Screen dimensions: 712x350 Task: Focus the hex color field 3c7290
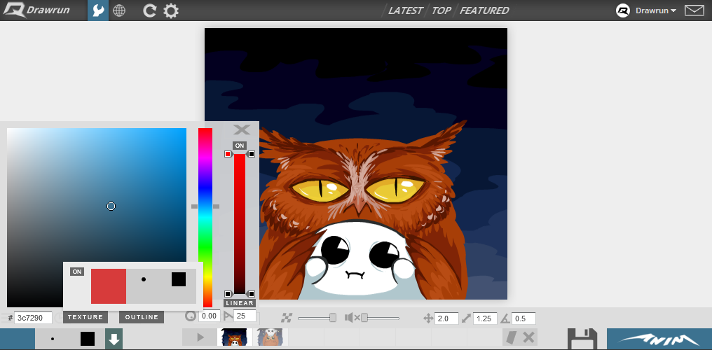(x=33, y=318)
